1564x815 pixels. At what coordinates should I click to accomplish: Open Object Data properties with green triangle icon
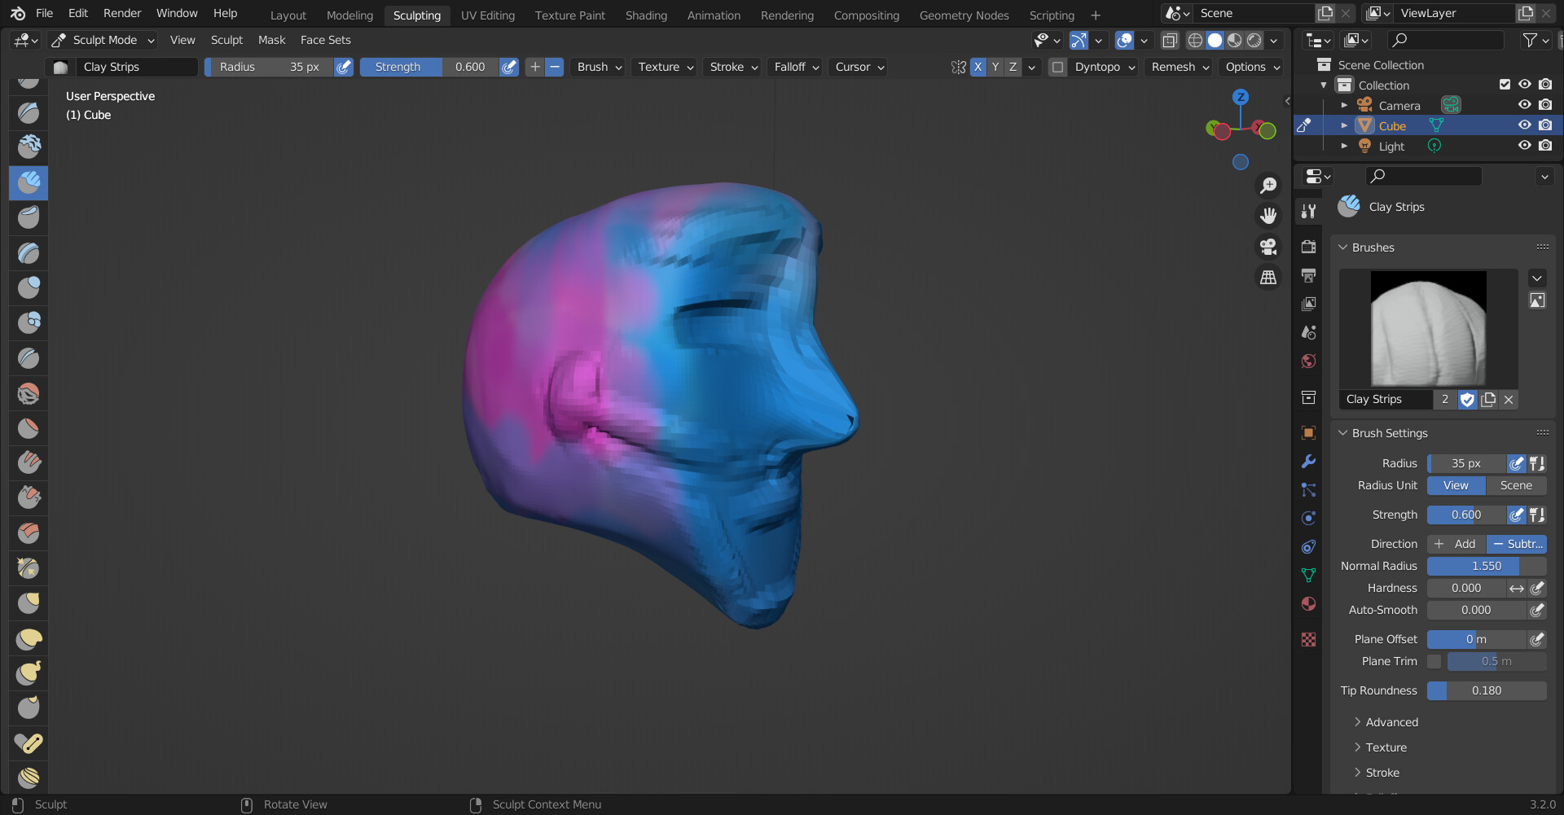coord(1309,575)
